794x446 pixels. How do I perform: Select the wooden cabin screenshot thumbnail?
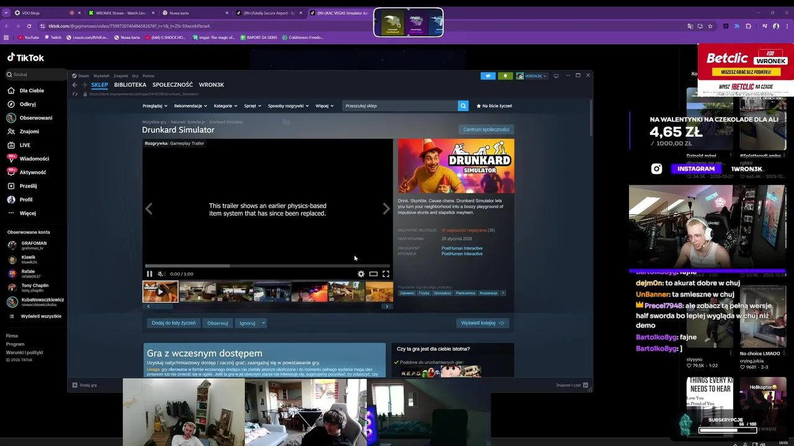pyautogui.click(x=346, y=291)
